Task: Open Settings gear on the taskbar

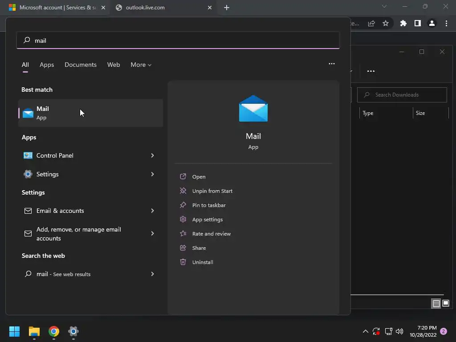Action: [73, 331]
